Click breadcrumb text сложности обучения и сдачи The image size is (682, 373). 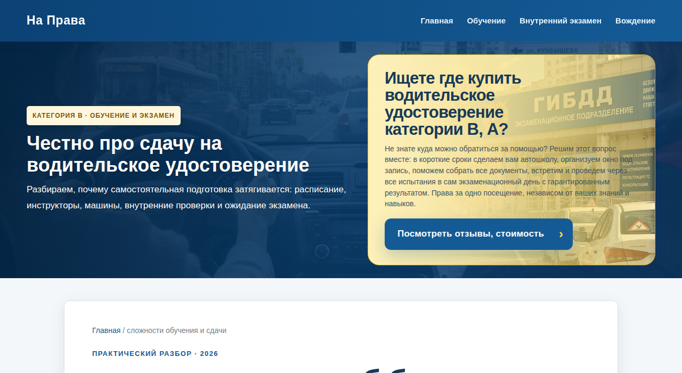tap(176, 330)
